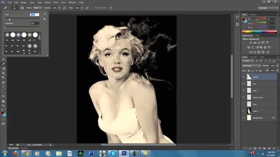The image size is (280, 157).
Task: Open Essentials workspace dropdown
Action: click(x=268, y=8)
